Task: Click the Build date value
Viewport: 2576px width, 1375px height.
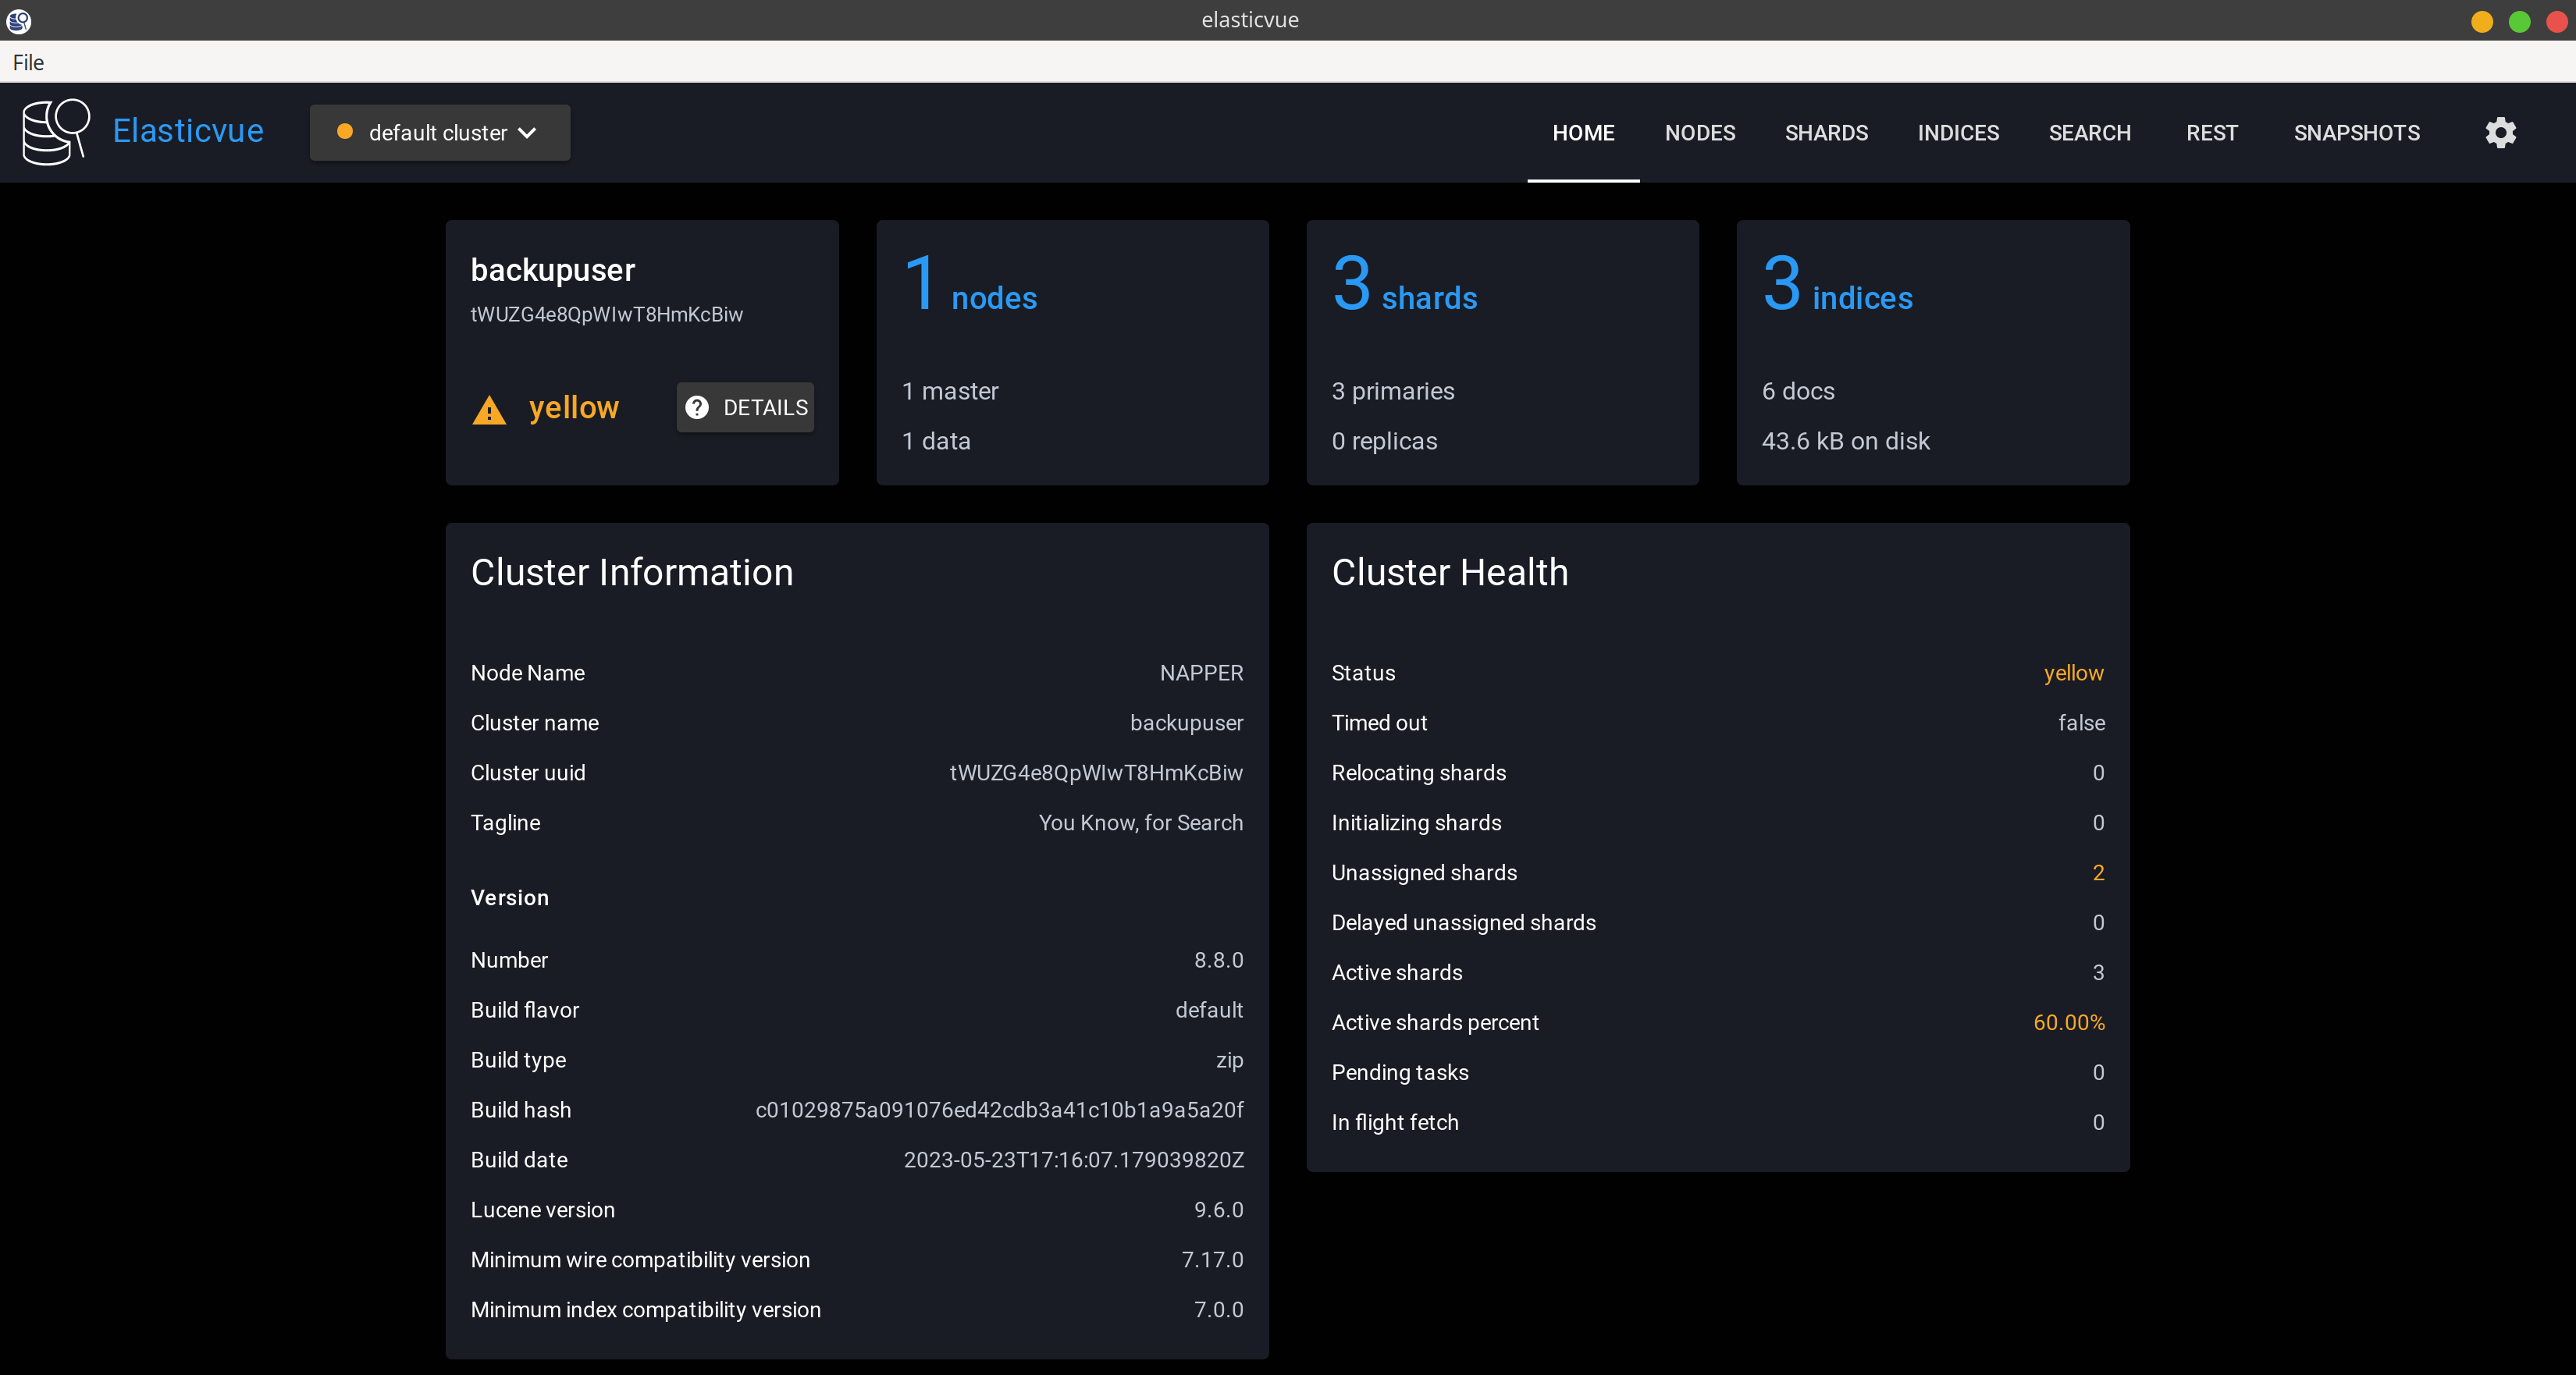Action: [1073, 1160]
